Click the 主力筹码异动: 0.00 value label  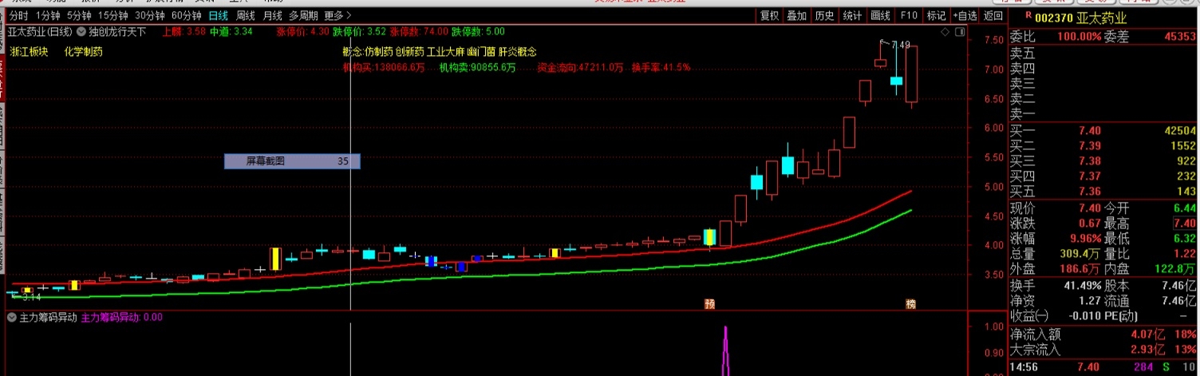122,317
